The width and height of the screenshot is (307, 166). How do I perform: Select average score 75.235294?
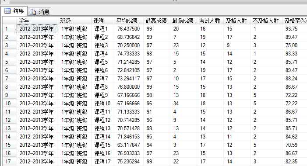point(129,162)
